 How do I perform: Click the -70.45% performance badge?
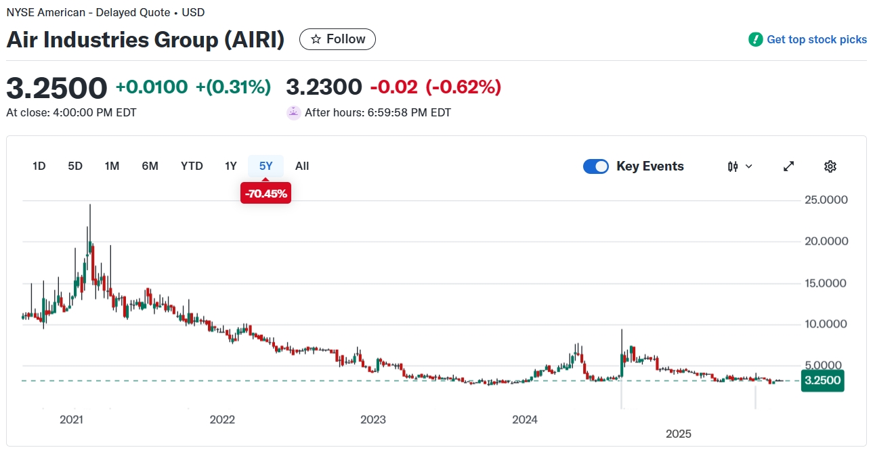265,194
